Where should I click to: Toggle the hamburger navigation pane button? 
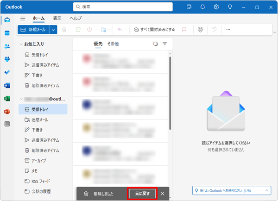[23, 18]
